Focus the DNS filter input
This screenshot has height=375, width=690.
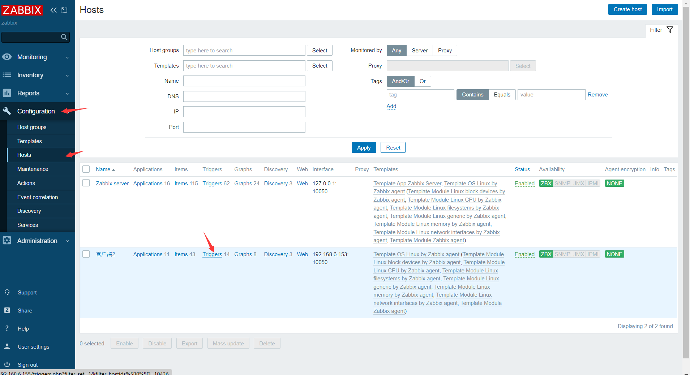244,96
